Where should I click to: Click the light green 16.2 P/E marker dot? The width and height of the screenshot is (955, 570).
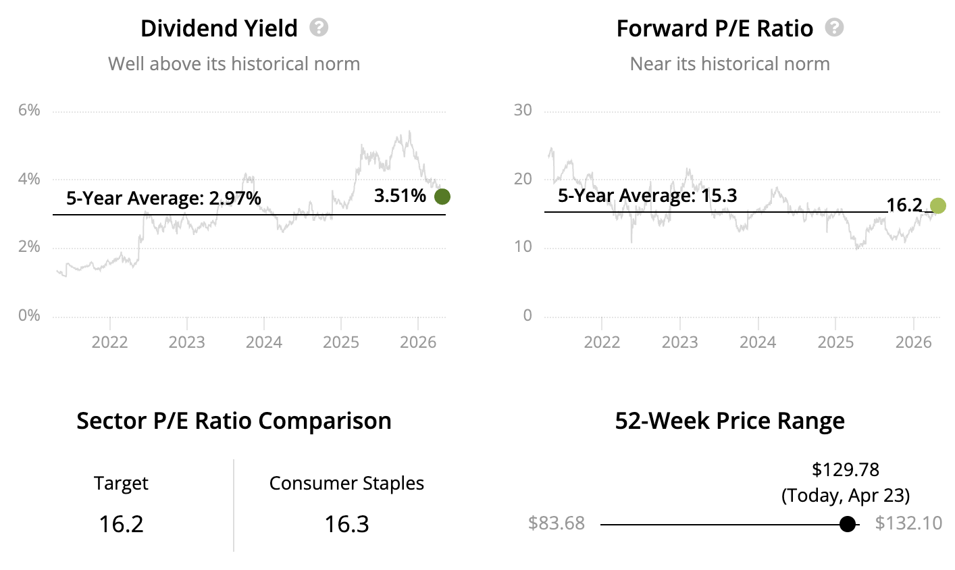938,206
